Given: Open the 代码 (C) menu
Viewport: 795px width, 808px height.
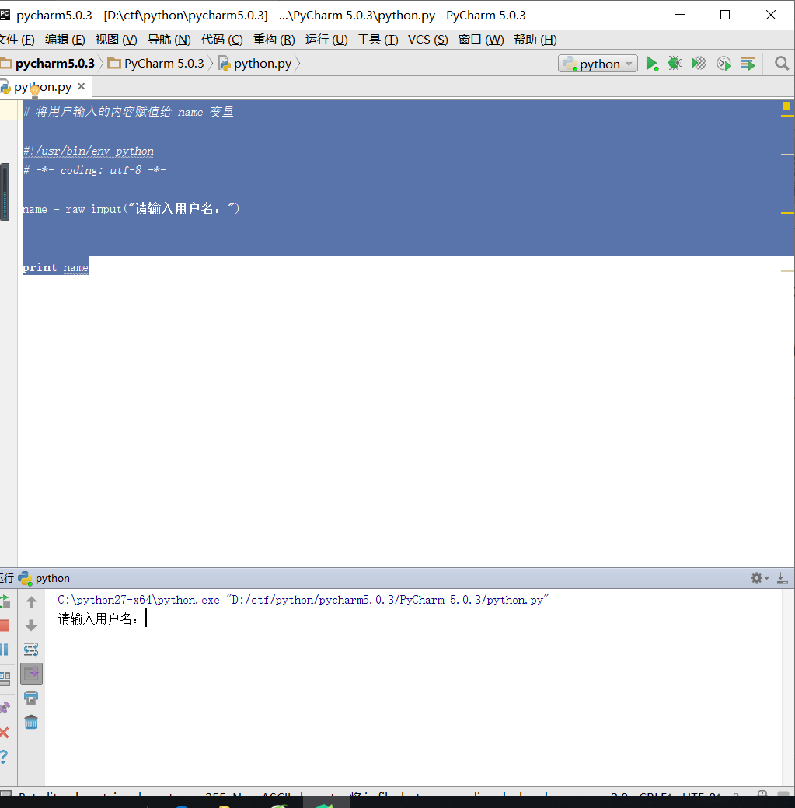Looking at the screenshot, I should [221, 40].
